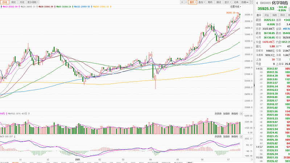Click the current price 35925.53

pyautogui.click(x=266, y=9)
